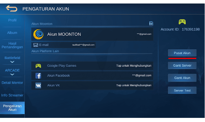Click the Google Play Games label
The image size is (205, 122).
(62, 66)
